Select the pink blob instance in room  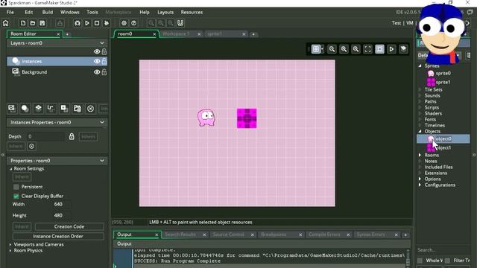click(x=206, y=118)
